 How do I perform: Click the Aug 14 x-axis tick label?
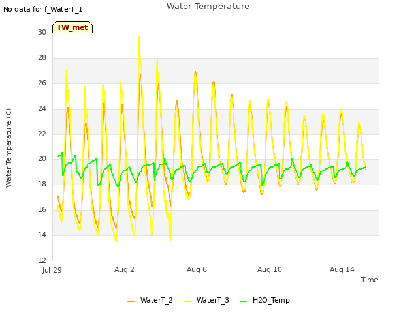click(x=342, y=269)
